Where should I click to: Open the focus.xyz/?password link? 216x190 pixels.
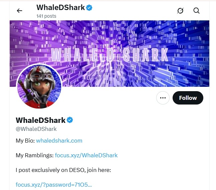tap(54, 185)
